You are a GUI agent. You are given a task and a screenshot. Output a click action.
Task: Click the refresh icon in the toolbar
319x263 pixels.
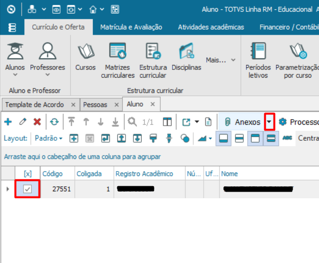pos(54,122)
